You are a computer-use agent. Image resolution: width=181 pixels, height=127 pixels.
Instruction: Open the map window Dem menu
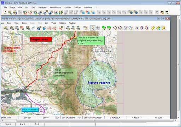point(9,23)
